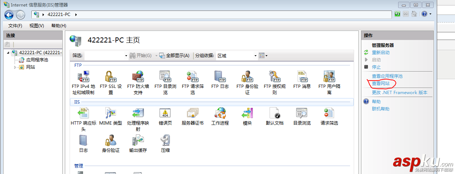This screenshot has width=455, height=174.
Task: Click 帮助 link in actions pane
Action: (376, 102)
